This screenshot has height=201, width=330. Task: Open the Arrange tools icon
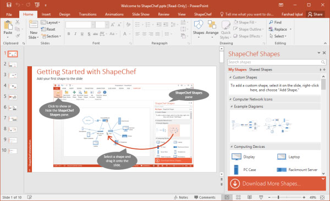coord(212,25)
